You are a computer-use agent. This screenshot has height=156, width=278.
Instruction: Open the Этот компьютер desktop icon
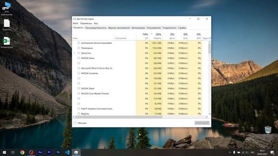pyautogui.click(x=7, y=9)
